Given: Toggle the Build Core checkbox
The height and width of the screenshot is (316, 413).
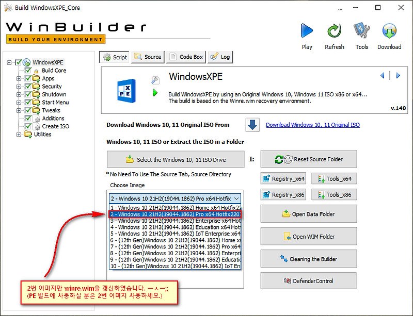Looking at the screenshot, I should pyautogui.click(x=28, y=70).
